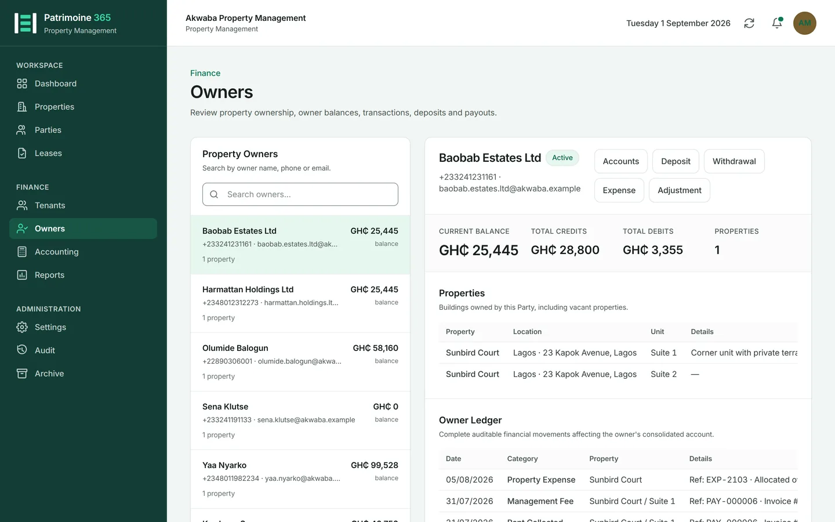Image resolution: width=835 pixels, height=522 pixels.
Task: Click the search magnifier icon
Action: click(x=214, y=194)
